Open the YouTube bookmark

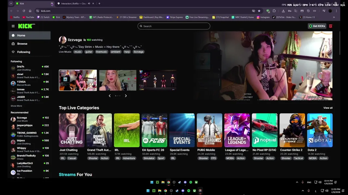28,17
